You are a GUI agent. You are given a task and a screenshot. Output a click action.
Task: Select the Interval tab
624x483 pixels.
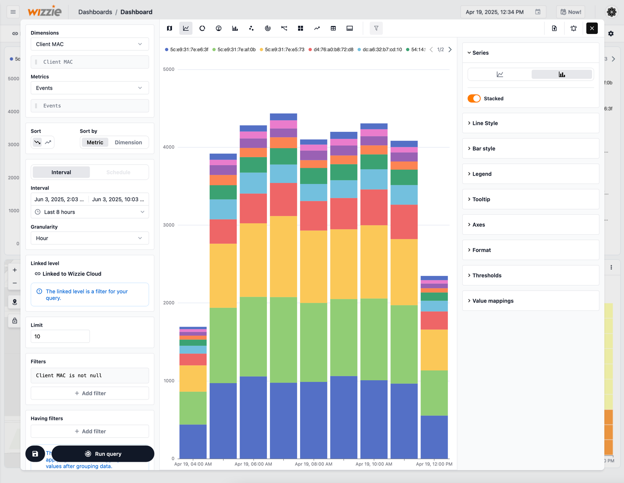[x=61, y=172]
